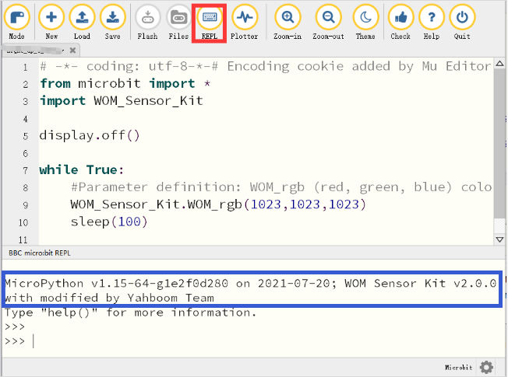The height and width of the screenshot is (377, 508).
Task: Load a file with the Load button
Action: (x=82, y=22)
